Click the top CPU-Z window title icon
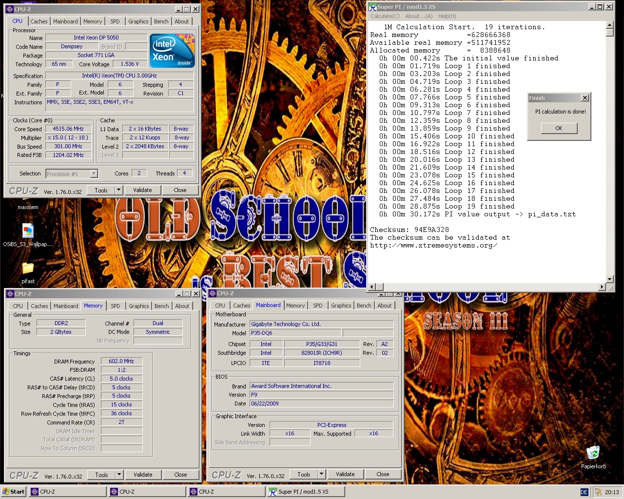The image size is (624, 499). click(10, 9)
